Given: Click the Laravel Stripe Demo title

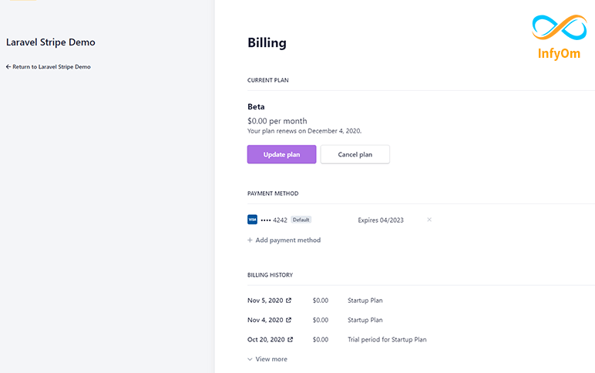Looking at the screenshot, I should coord(50,42).
